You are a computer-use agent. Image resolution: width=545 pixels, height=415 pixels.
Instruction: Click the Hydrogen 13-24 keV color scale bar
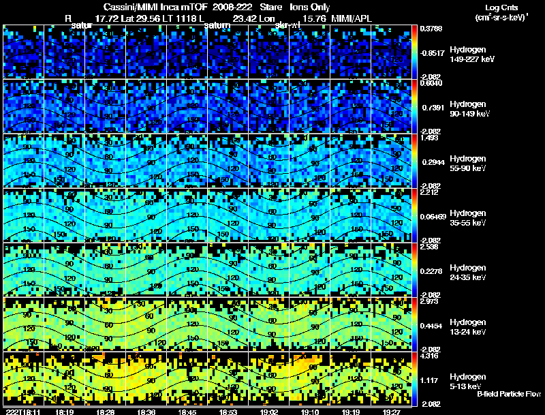click(414, 324)
